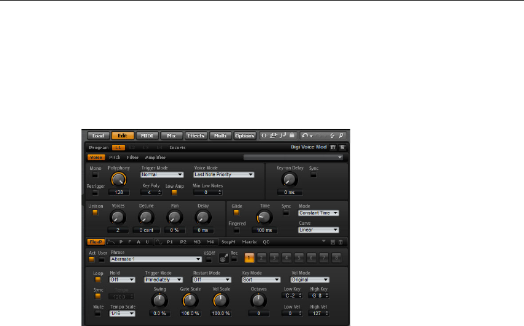Click the 'p' icon at the toolbar end
The image size is (524, 326).
pos(341,136)
